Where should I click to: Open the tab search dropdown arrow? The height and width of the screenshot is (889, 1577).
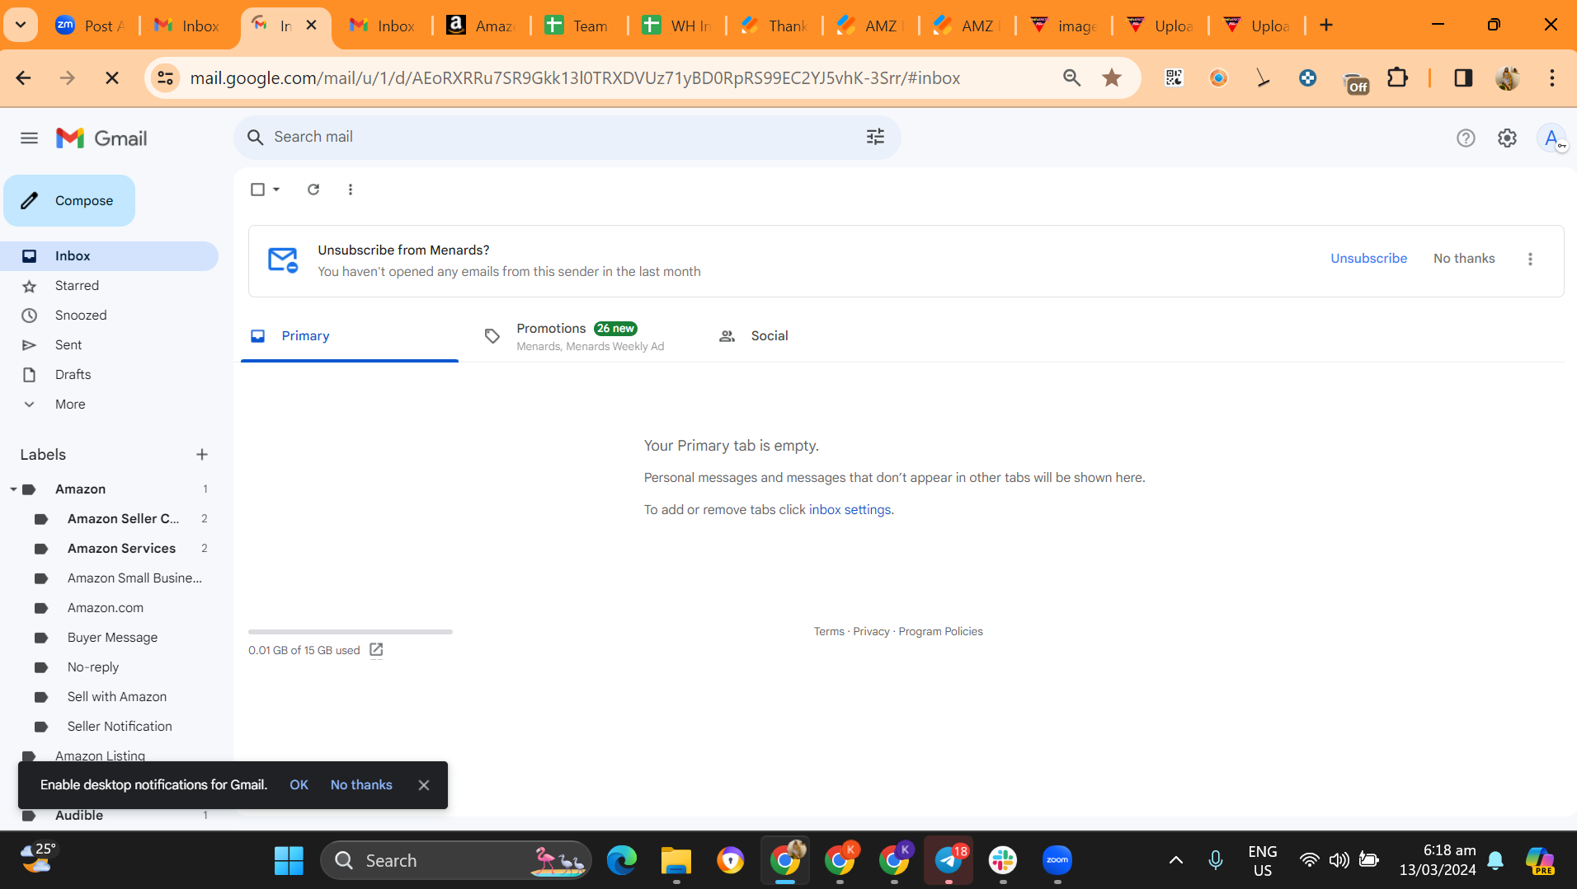(x=21, y=26)
